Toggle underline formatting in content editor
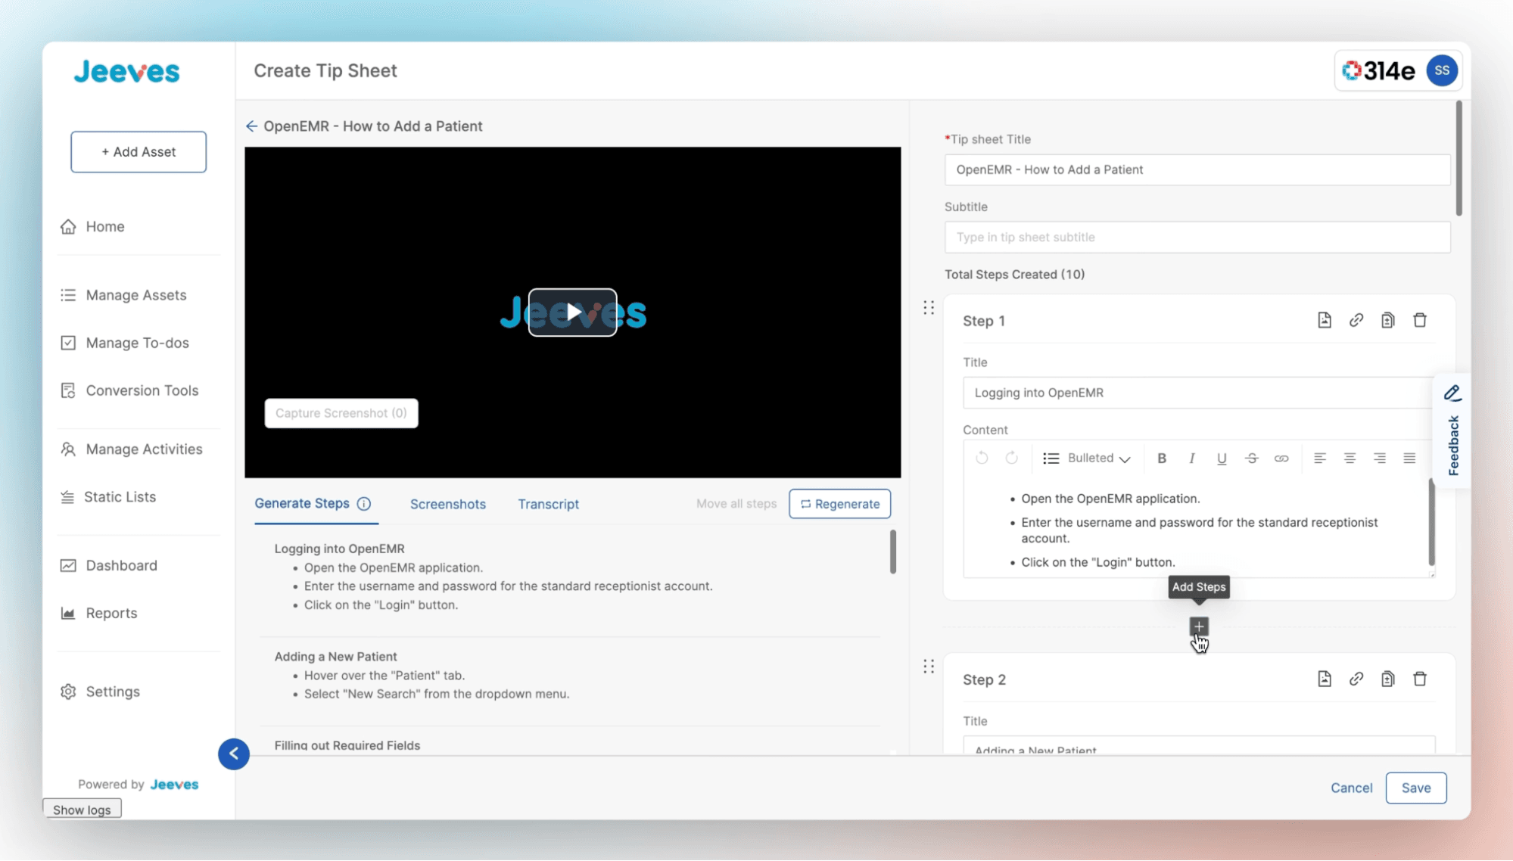The height and width of the screenshot is (861, 1513). pos(1222,458)
